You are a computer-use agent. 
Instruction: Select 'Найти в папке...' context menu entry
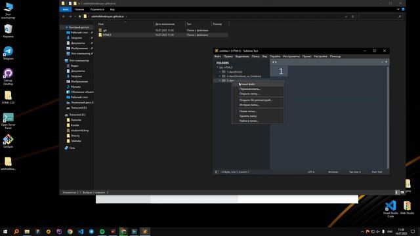(x=258, y=121)
